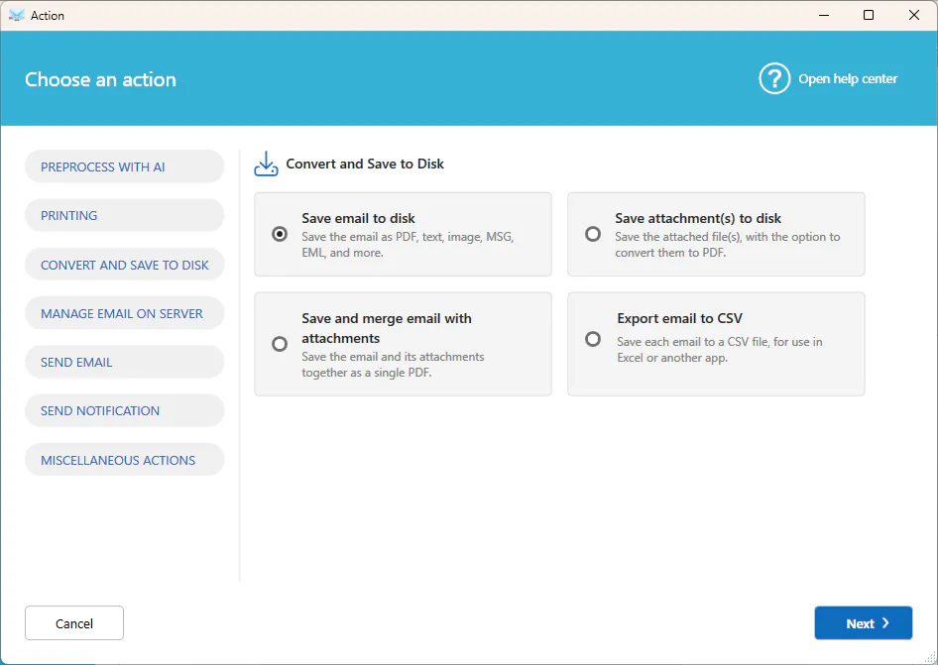Click the help center question mark icon
This screenshot has width=938, height=665.
774,79
